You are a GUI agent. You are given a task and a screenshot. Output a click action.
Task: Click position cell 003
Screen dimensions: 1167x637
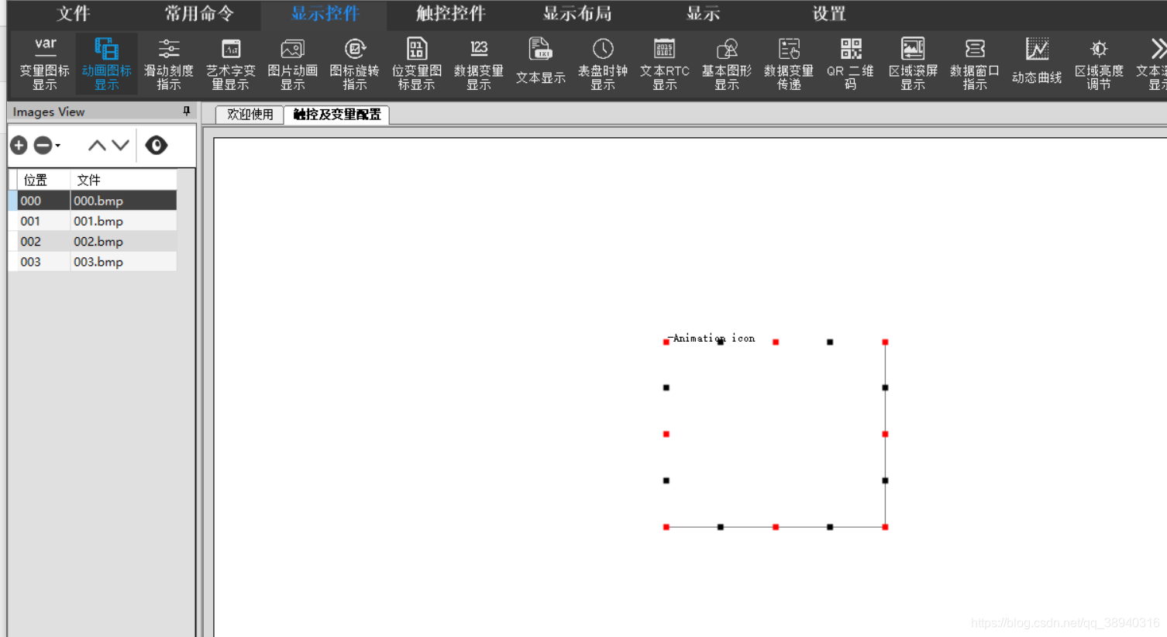43,261
